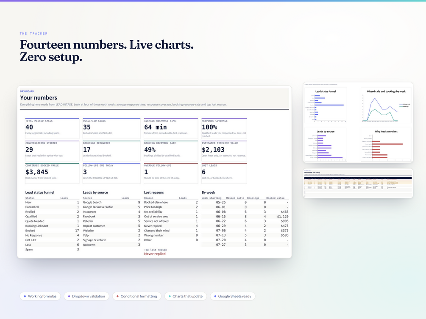Click the Conditional formatting pill
This screenshot has height=319, width=426.
[136, 296]
